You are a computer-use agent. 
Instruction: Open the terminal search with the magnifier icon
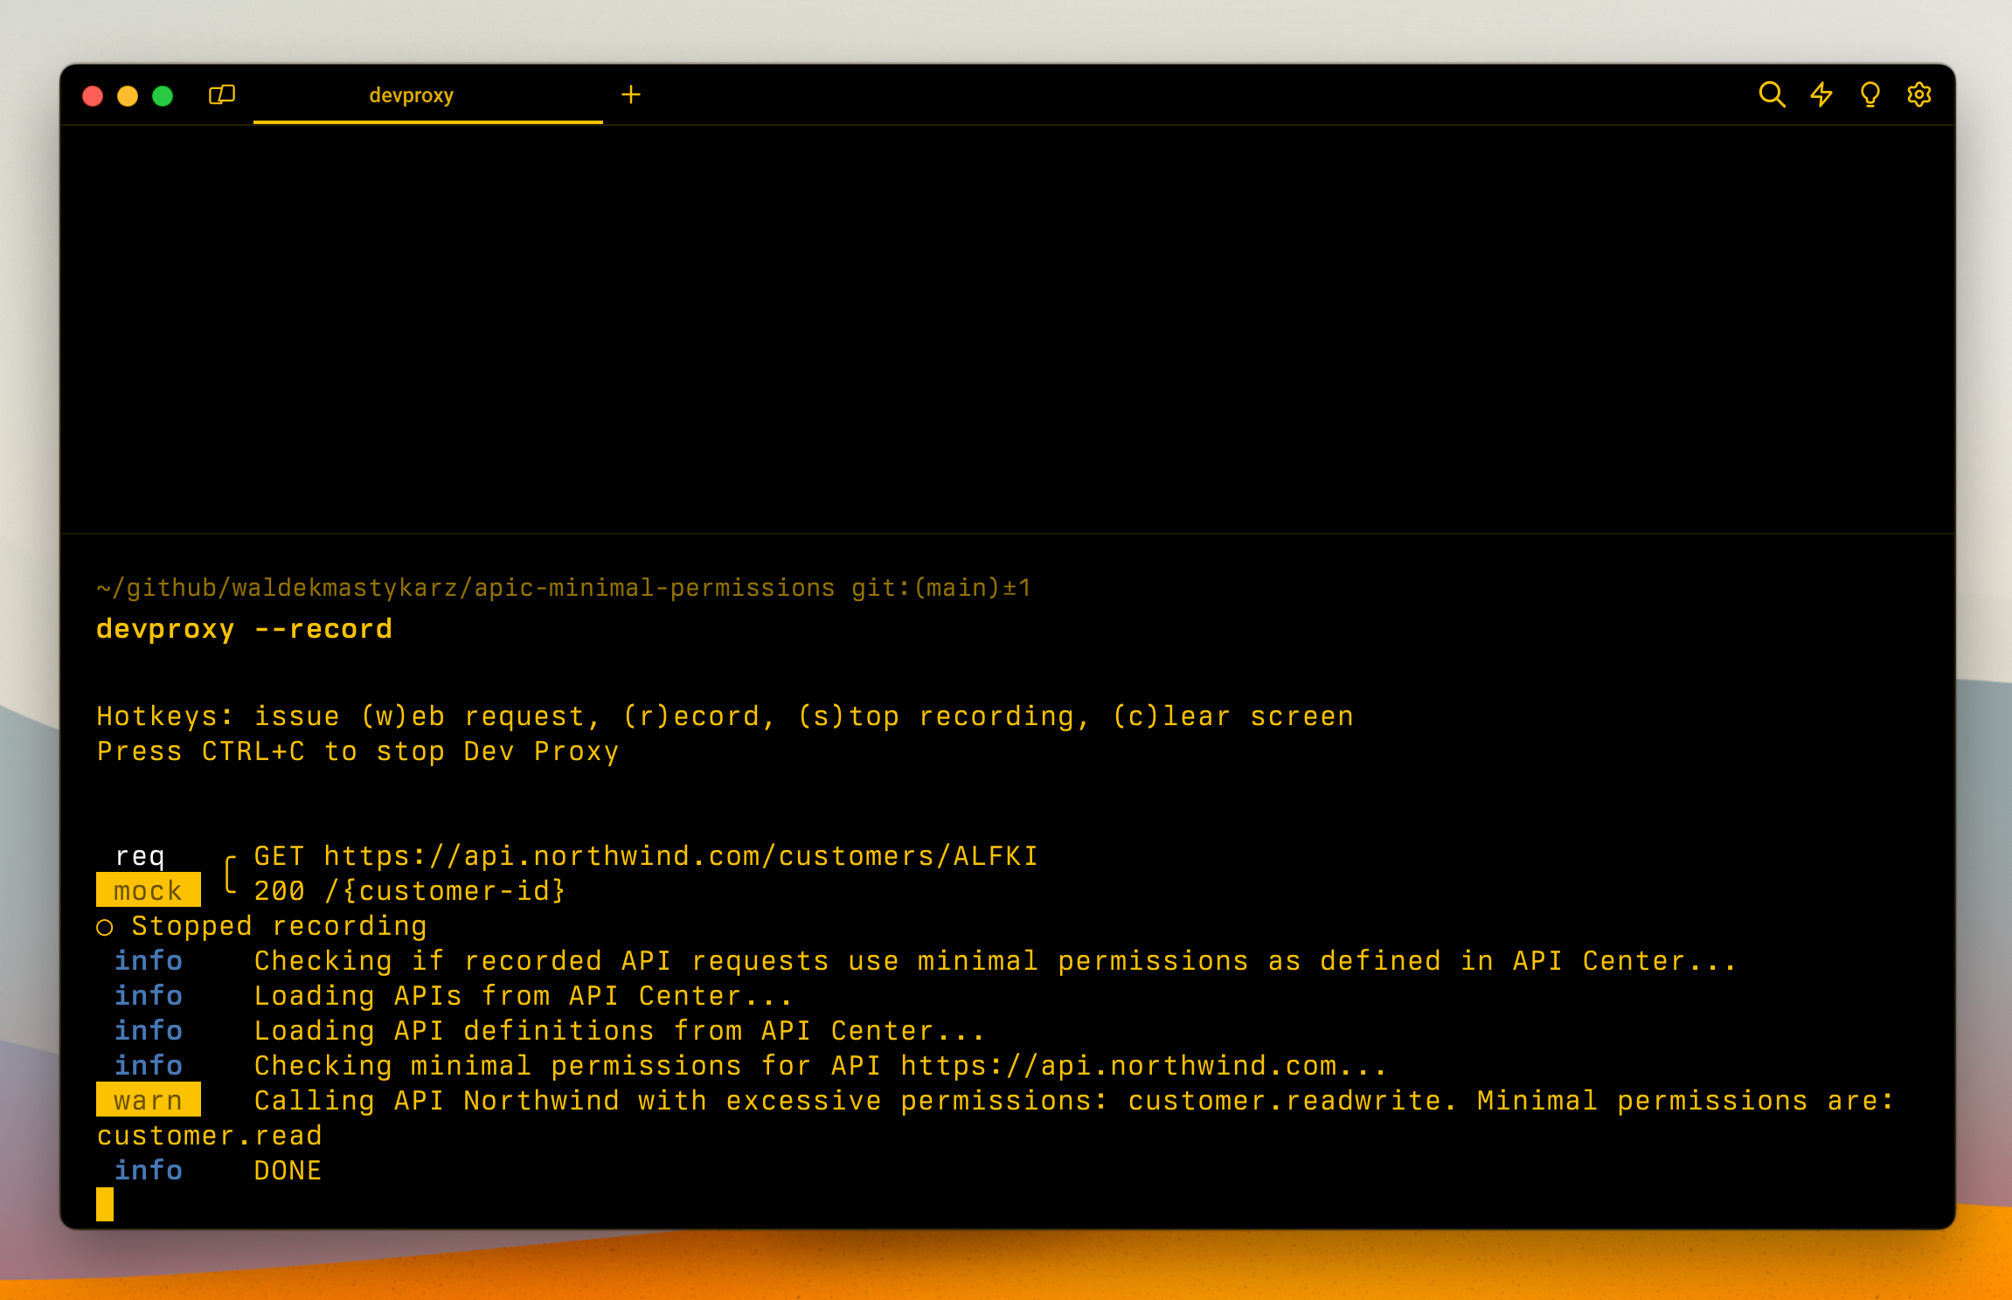[1773, 93]
